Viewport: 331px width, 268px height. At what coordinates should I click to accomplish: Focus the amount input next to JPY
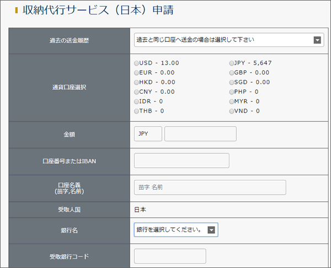click(x=200, y=133)
